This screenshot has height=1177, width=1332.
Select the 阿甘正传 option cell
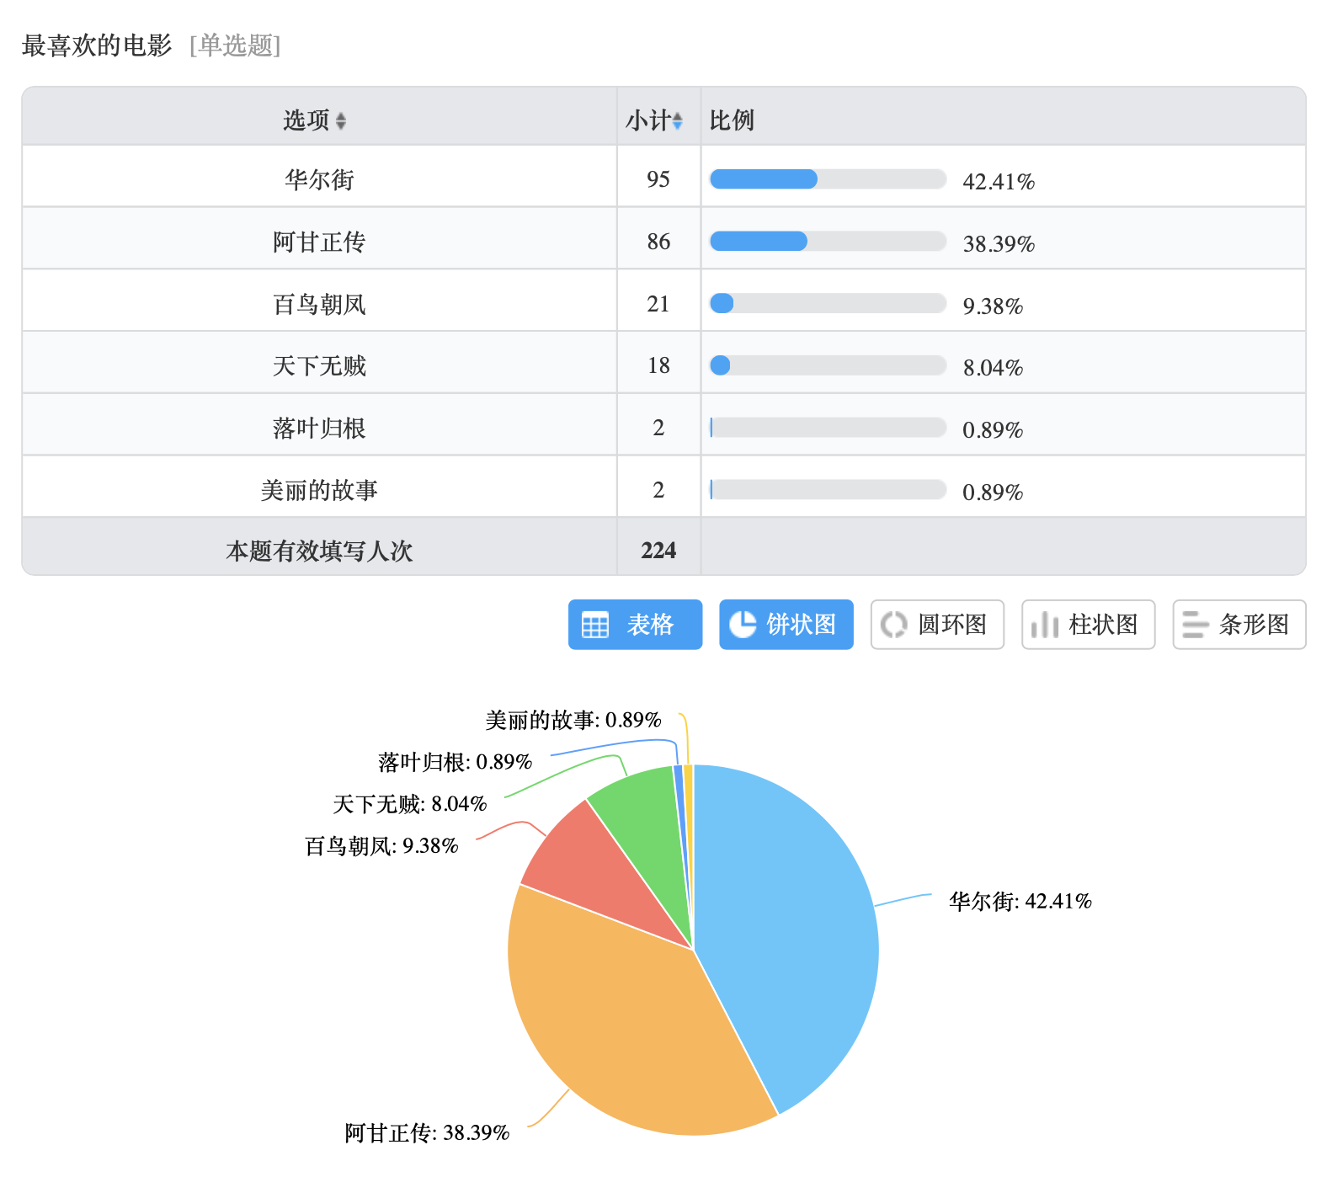click(x=319, y=238)
